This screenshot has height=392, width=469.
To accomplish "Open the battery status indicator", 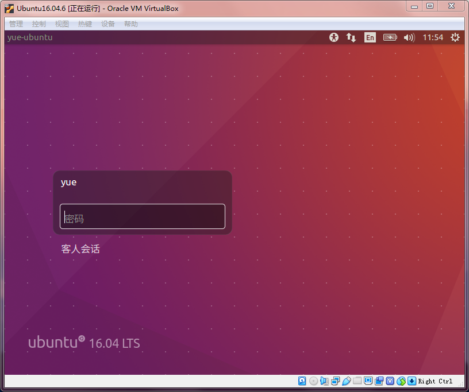I will [390, 37].
